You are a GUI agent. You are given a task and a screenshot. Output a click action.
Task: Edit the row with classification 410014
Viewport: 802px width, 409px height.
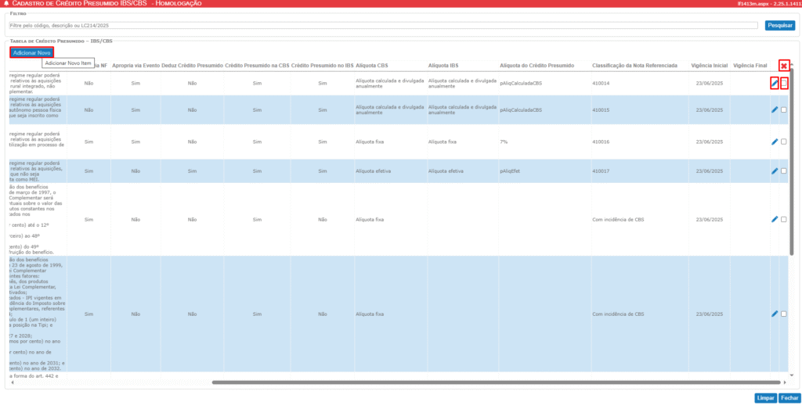pos(775,83)
